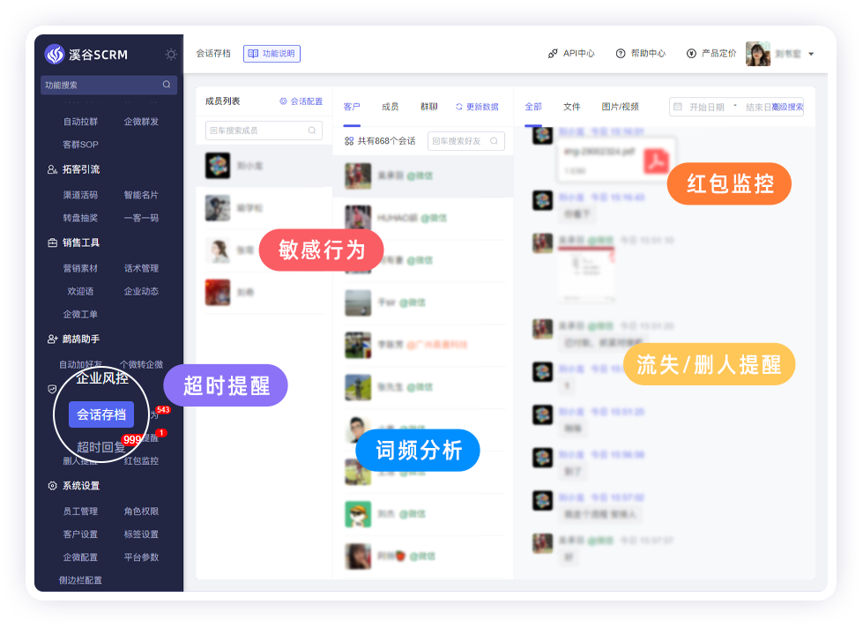Open 转盘抽奖 menu item
Viewport: 863px width, 627px height.
[x=80, y=218]
